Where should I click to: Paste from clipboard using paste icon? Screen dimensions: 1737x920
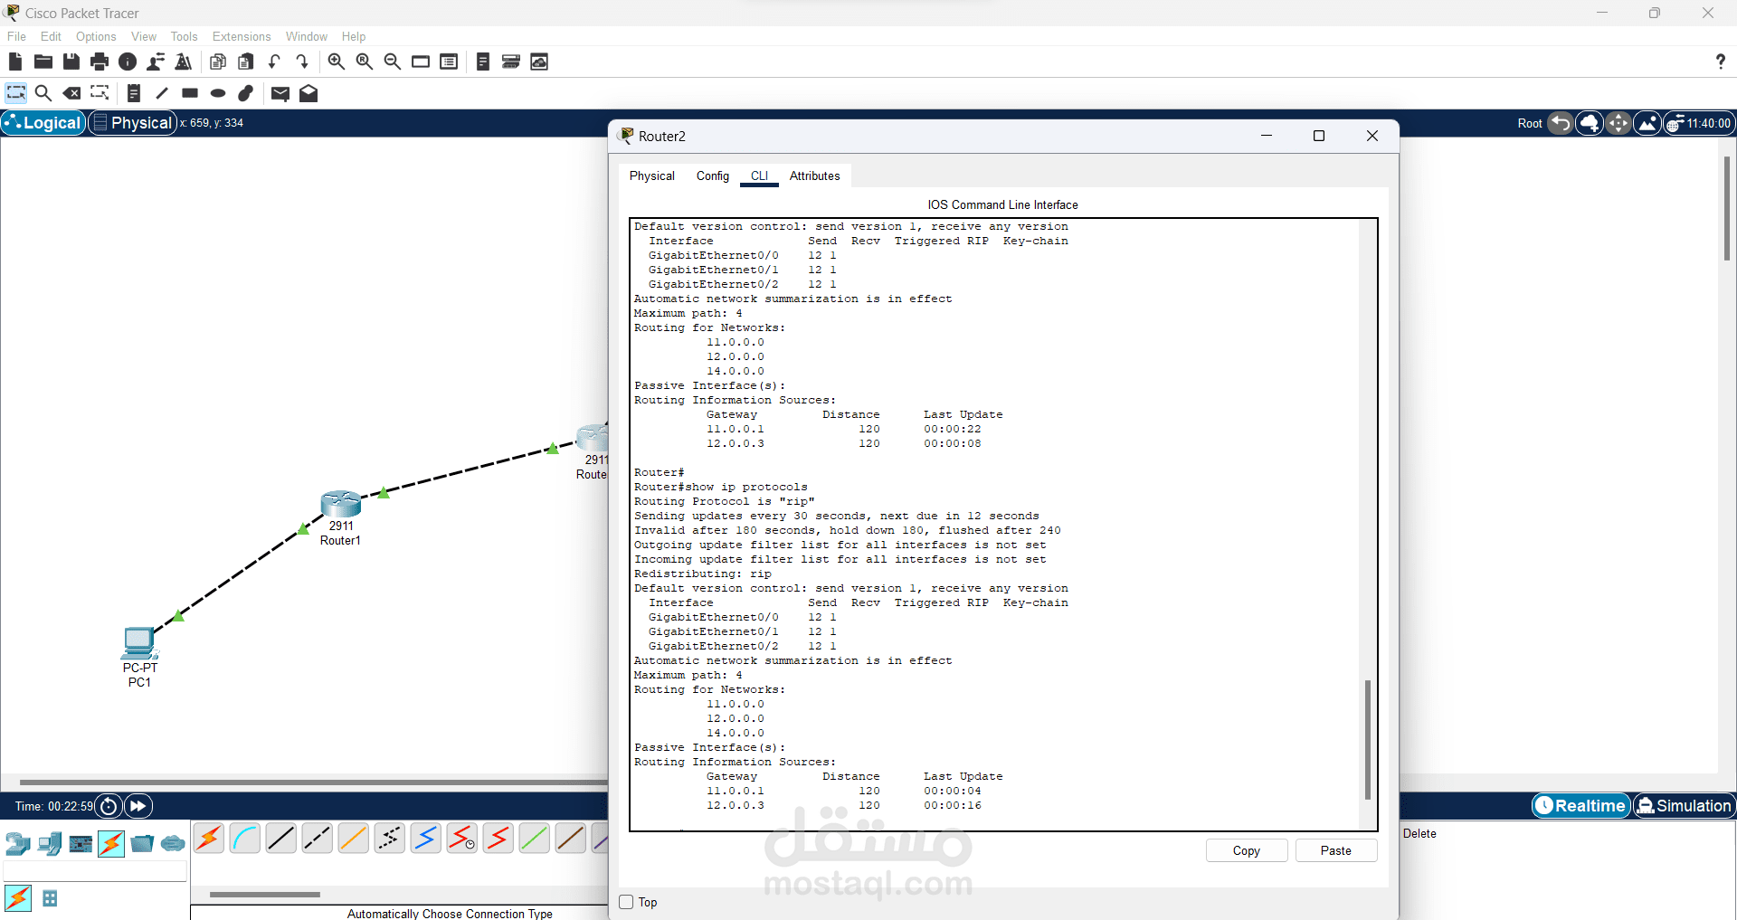pos(246,62)
